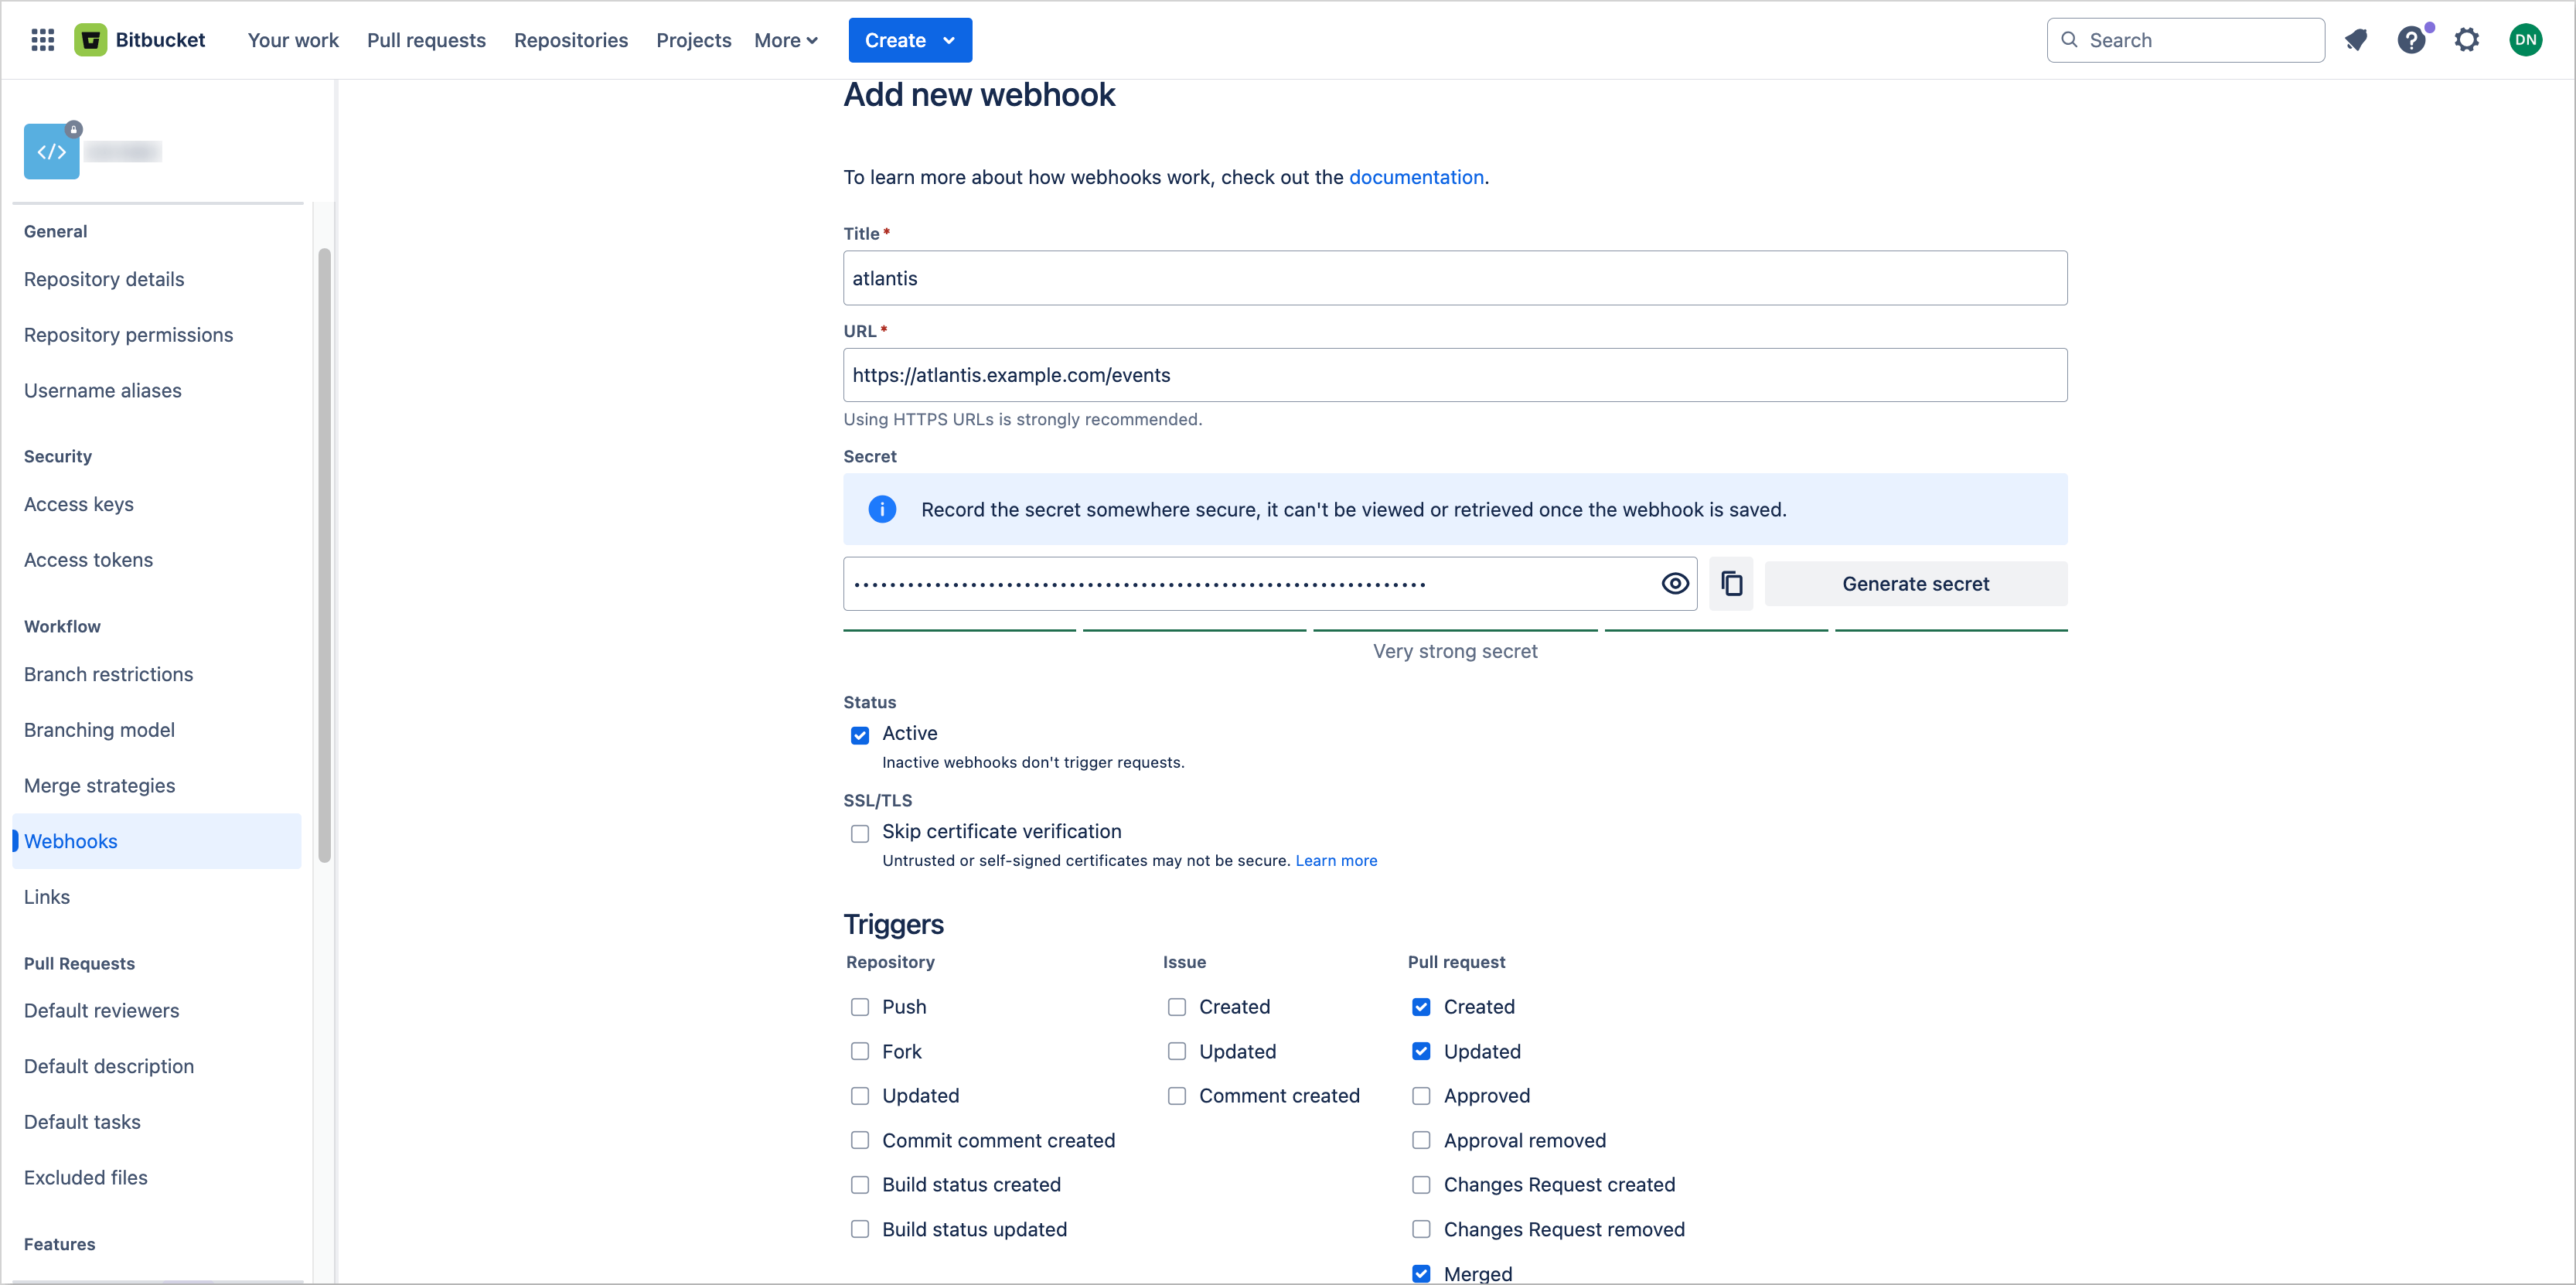Copy the secret using the copy icon
The image size is (2576, 1285).
pyautogui.click(x=1731, y=583)
